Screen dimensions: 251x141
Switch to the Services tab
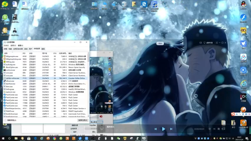click(43, 49)
